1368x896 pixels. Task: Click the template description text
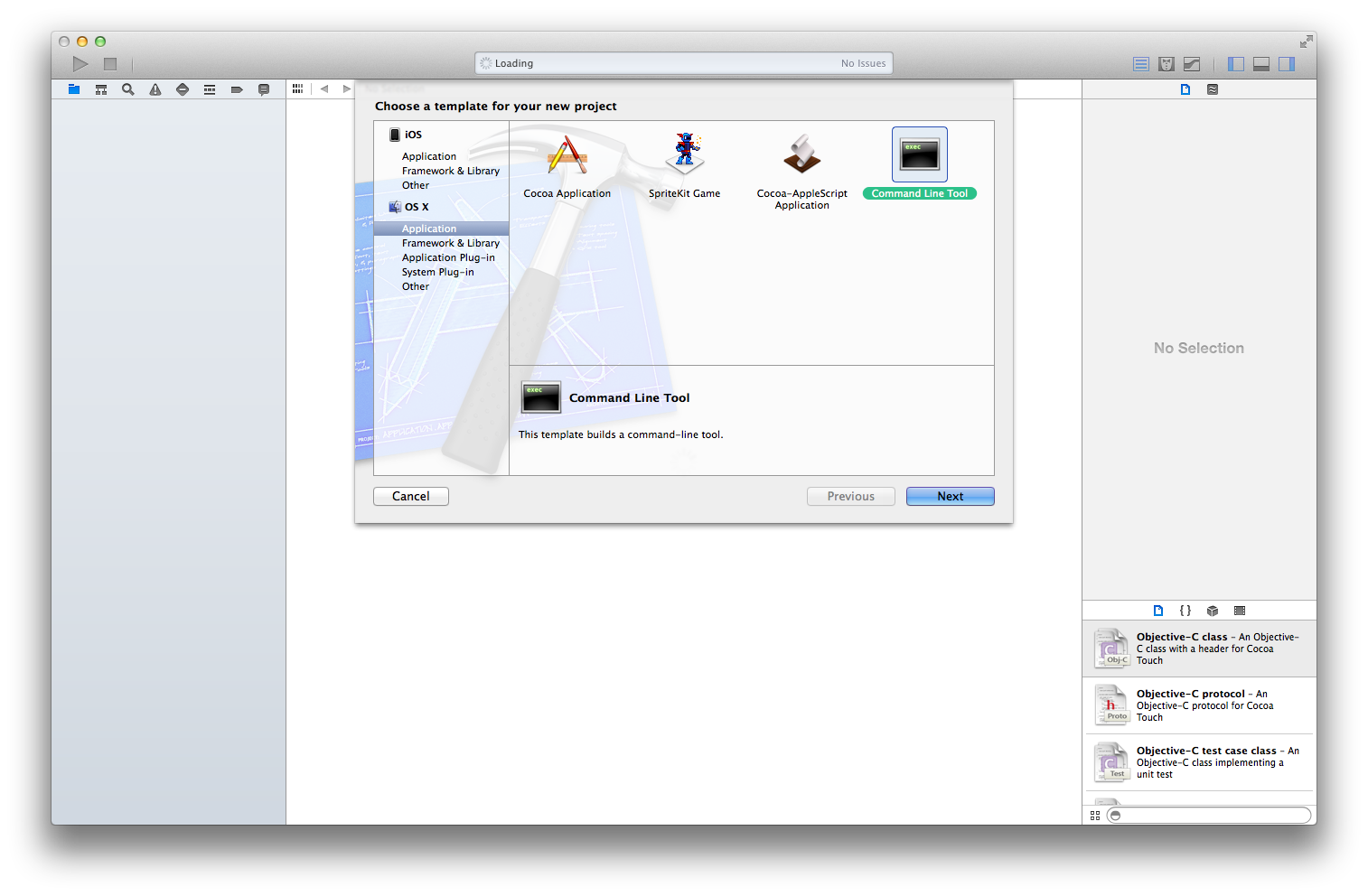621,434
